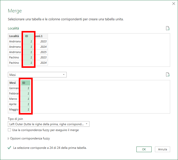
Task: Click the Andrrano cell in the 2023 row
Action: pos(15,41)
